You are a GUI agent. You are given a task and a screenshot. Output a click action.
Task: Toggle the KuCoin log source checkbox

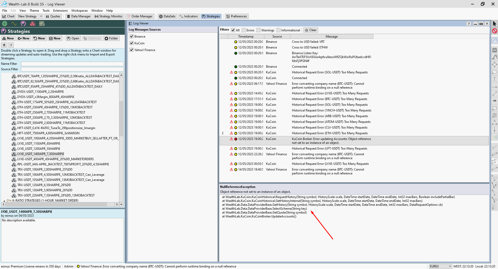pos(132,43)
